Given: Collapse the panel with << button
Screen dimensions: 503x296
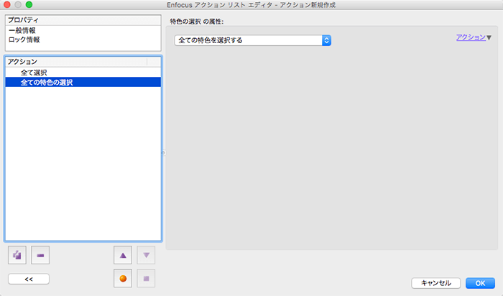Looking at the screenshot, I should pyautogui.click(x=29, y=279).
